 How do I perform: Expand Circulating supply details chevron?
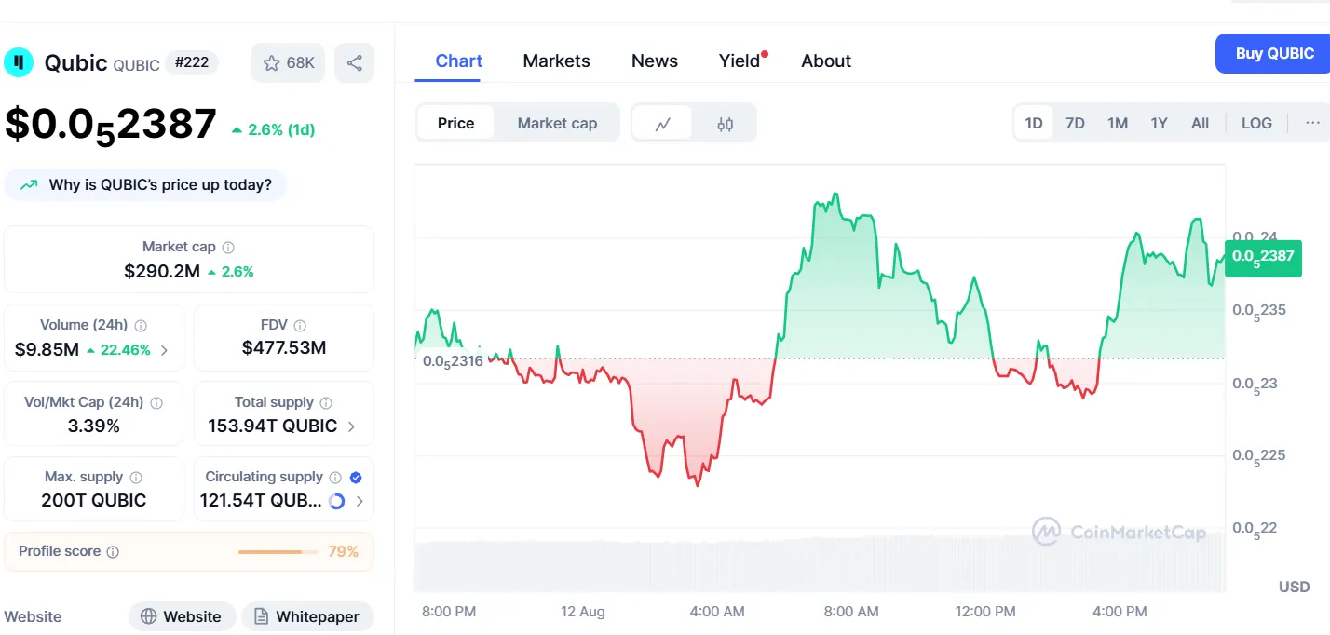[x=360, y=502]
